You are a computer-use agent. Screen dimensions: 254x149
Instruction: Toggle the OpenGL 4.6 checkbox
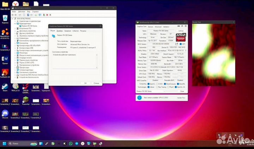pyautogui.click(x=176, y=87)
